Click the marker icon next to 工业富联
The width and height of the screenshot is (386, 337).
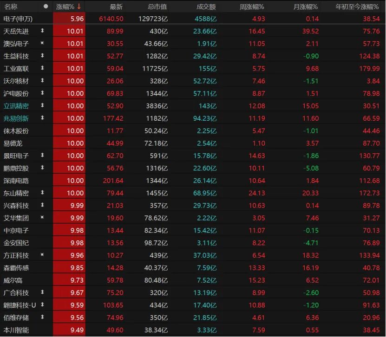click(x=42, y=68)
